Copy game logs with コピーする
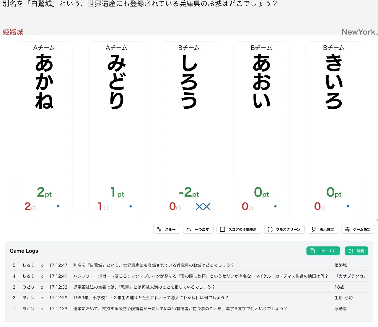This screenshot has height=327, width=378. (323, 251)
